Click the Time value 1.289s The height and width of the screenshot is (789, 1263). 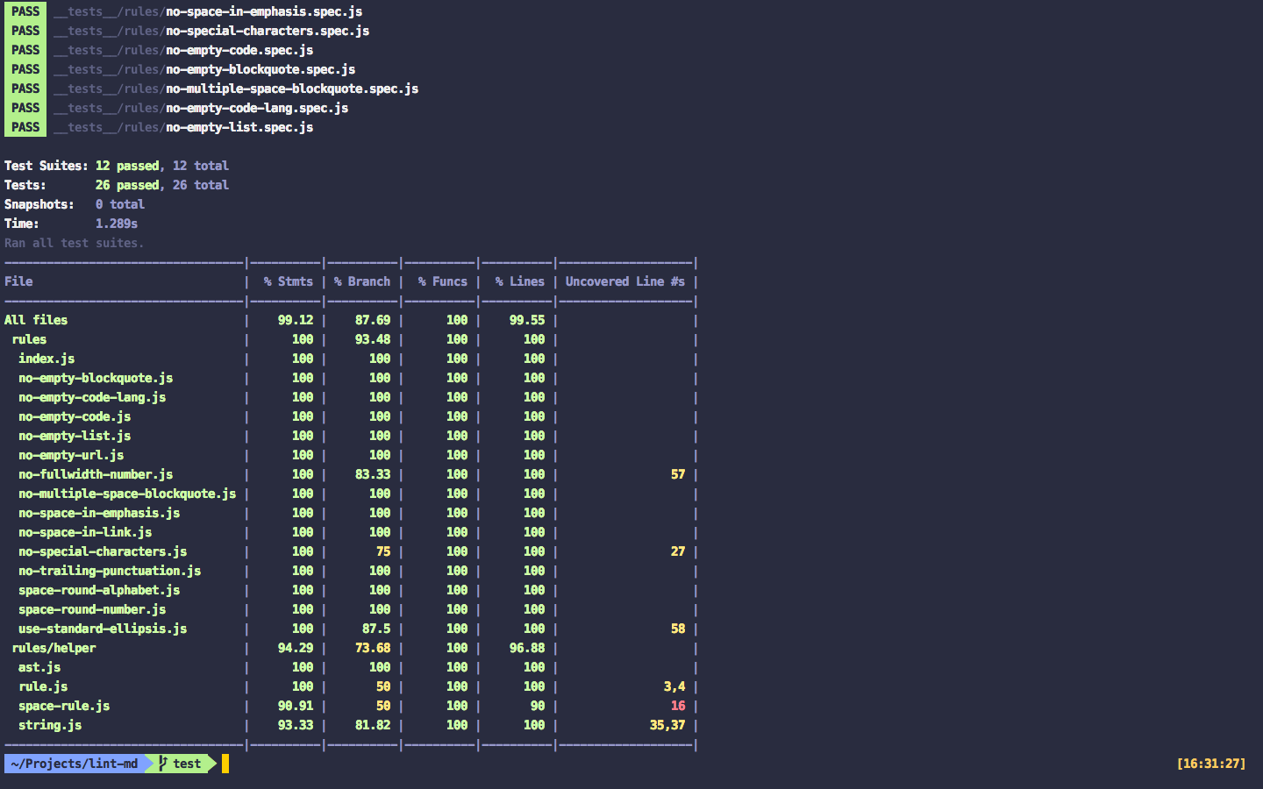click(117, 224)
